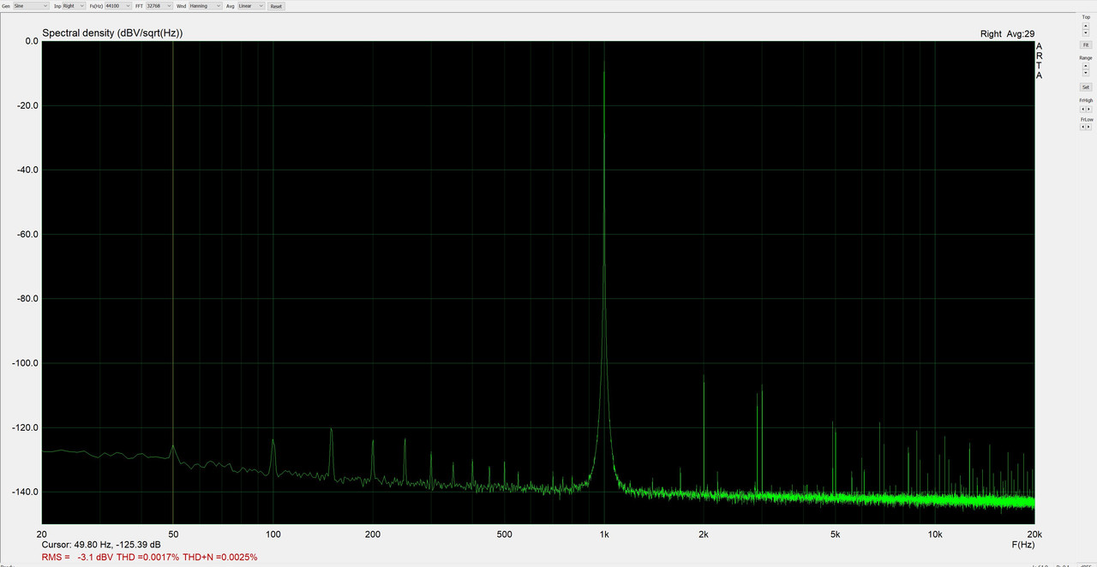Image resolution: width=1097 pixels, height=567 pixels.
Task: Open the Inp channel dropdown showing Right
Action: 74,6
